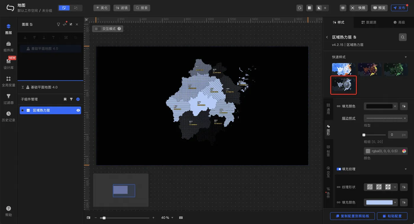
Task: Click the 交互模式 help question mark
Action: click(x=119, y=29)
